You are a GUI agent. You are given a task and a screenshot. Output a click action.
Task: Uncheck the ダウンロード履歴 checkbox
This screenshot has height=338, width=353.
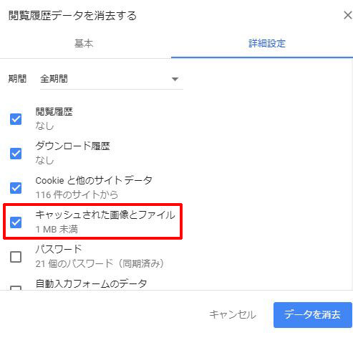point(16,154)
